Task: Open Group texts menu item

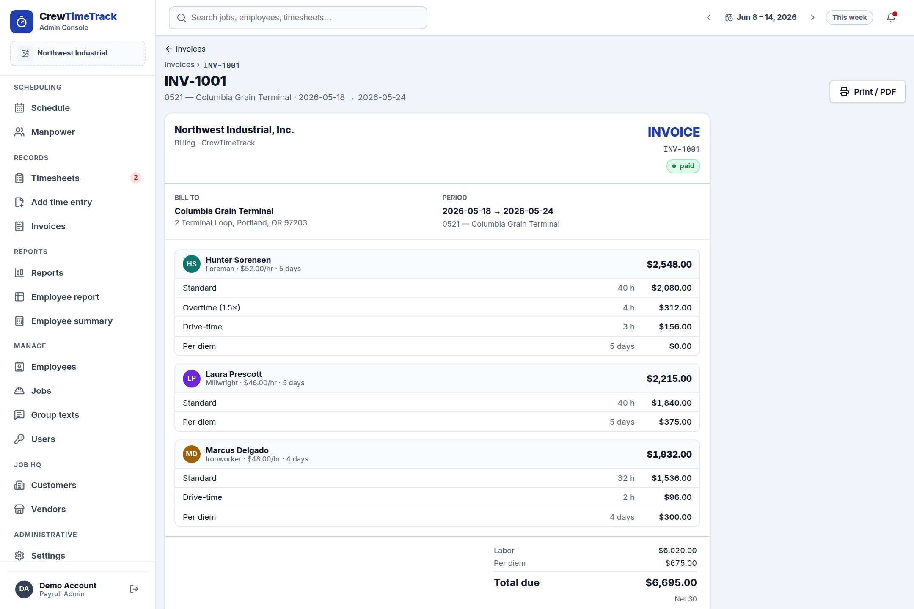Action: (78, 415)
